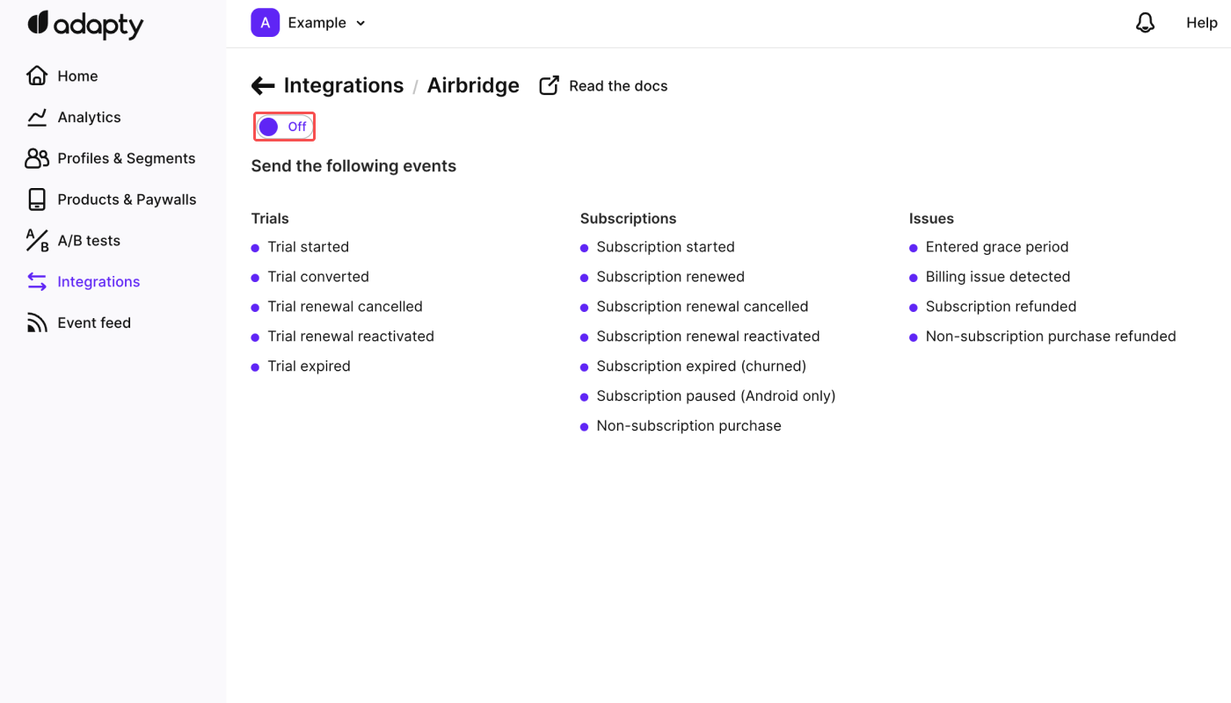The image size is (1231, 703).
Task: Select the Subscription renewed event
Action: pyautogui.click(x=670, y=277)
